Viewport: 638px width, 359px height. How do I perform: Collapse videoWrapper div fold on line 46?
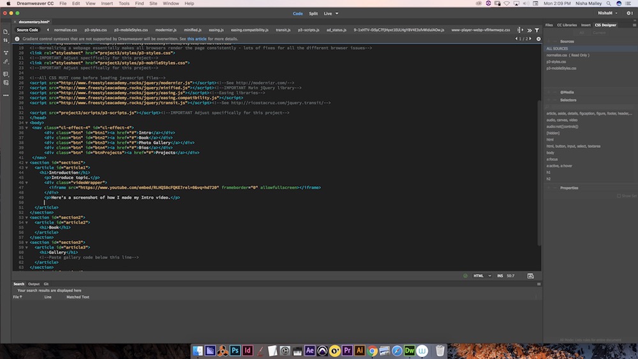[26, 182]
